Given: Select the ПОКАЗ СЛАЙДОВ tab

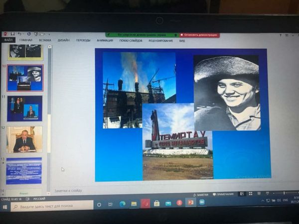Looking at the screenshot, I should [x=131, y=40].
